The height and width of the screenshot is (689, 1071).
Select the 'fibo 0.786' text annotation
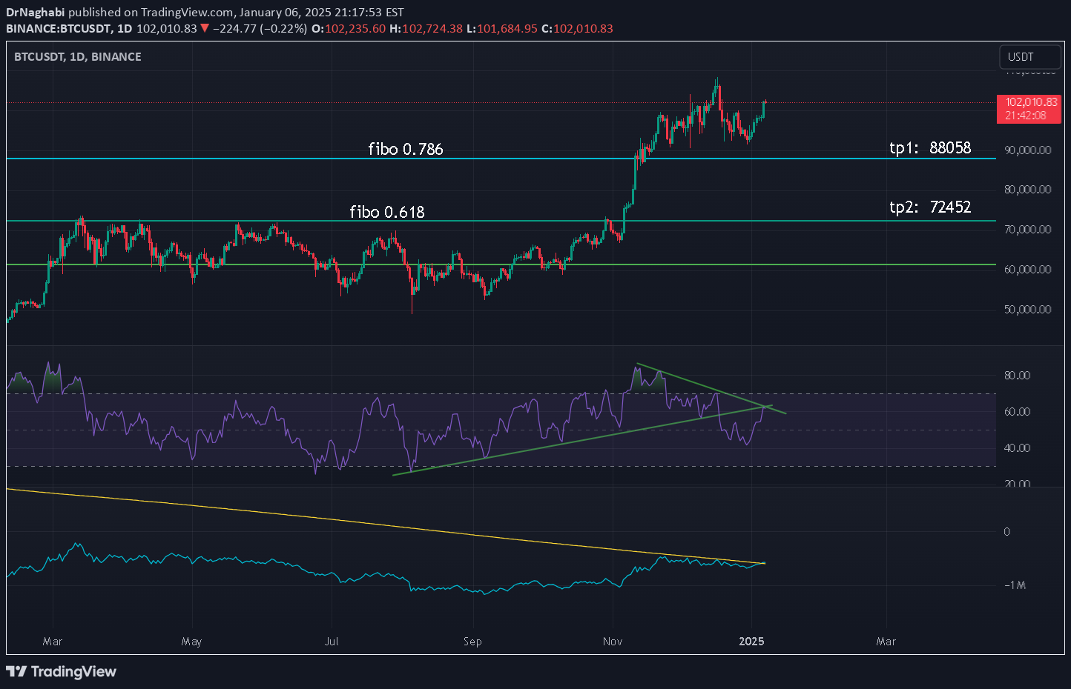(x=406, y=149)
